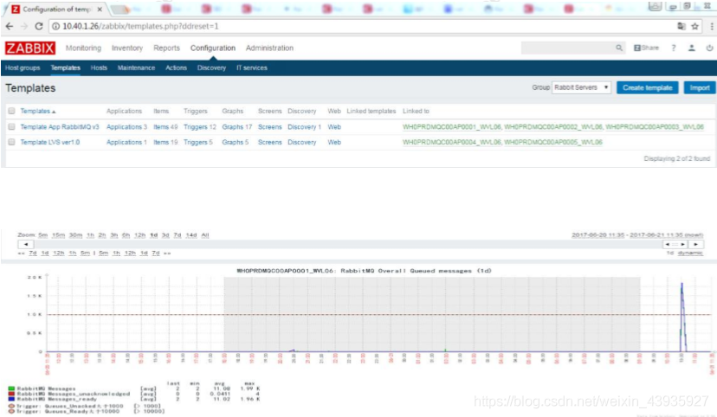
Task: Open the user profile icon
Action: click(x=692, y=48)
